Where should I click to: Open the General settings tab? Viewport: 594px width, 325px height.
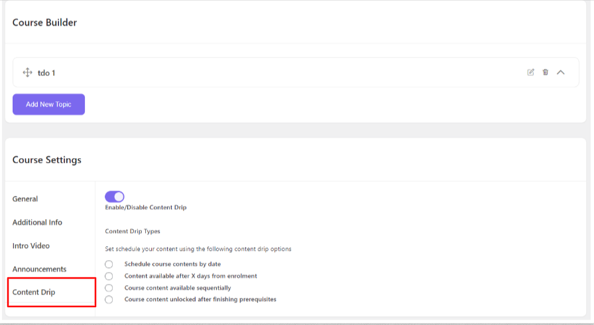[x=25, y=199]
